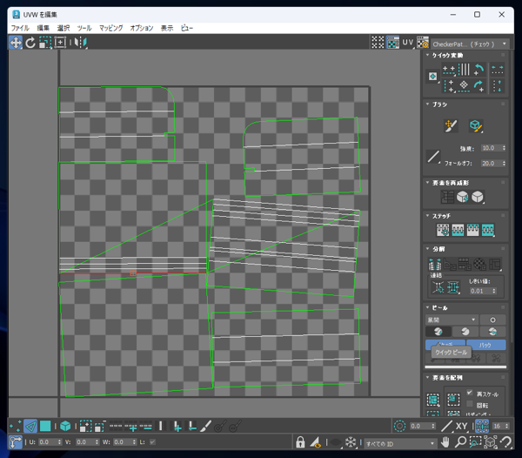Screen dimensions: 522x458
Task: Click Pack Custom icon in 要素を配列
Action: (433, 400)
